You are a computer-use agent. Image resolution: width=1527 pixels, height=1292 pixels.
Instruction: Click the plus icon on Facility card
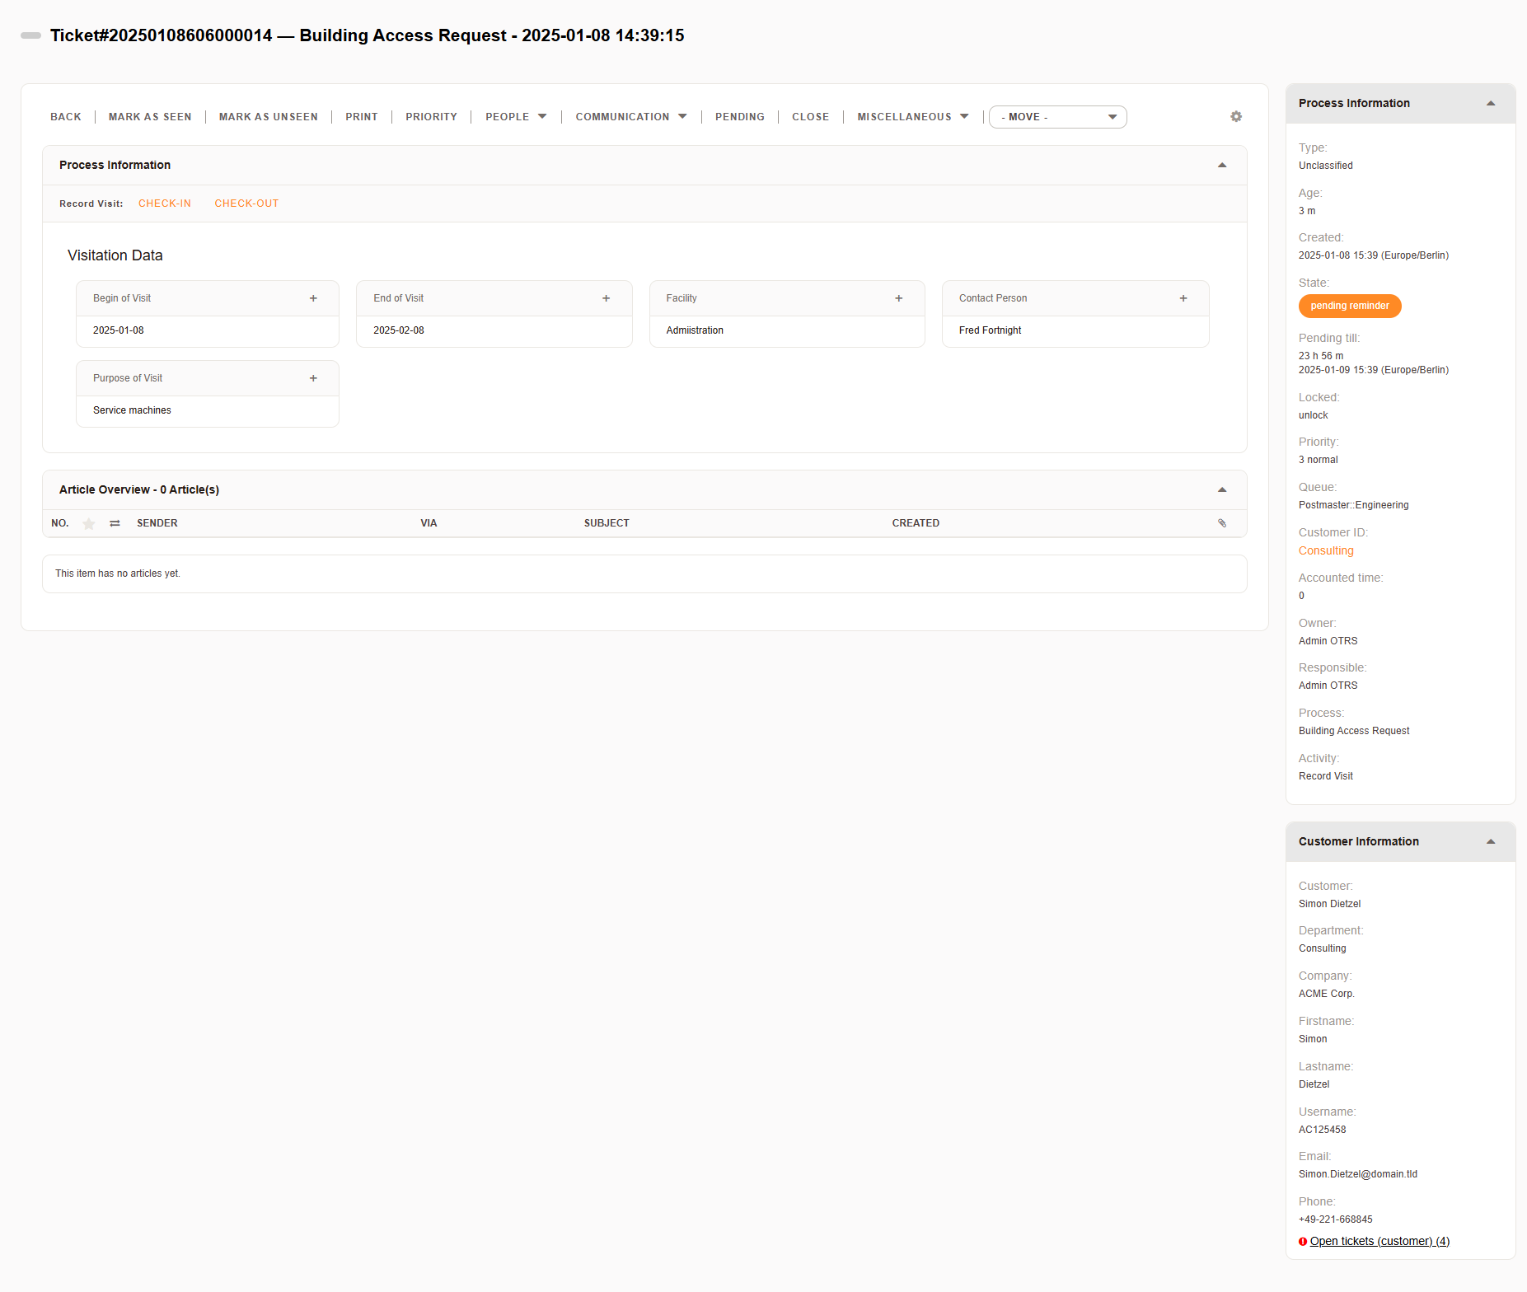898,298
